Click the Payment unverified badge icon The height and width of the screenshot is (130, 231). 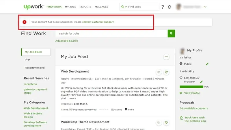point(71,109)
